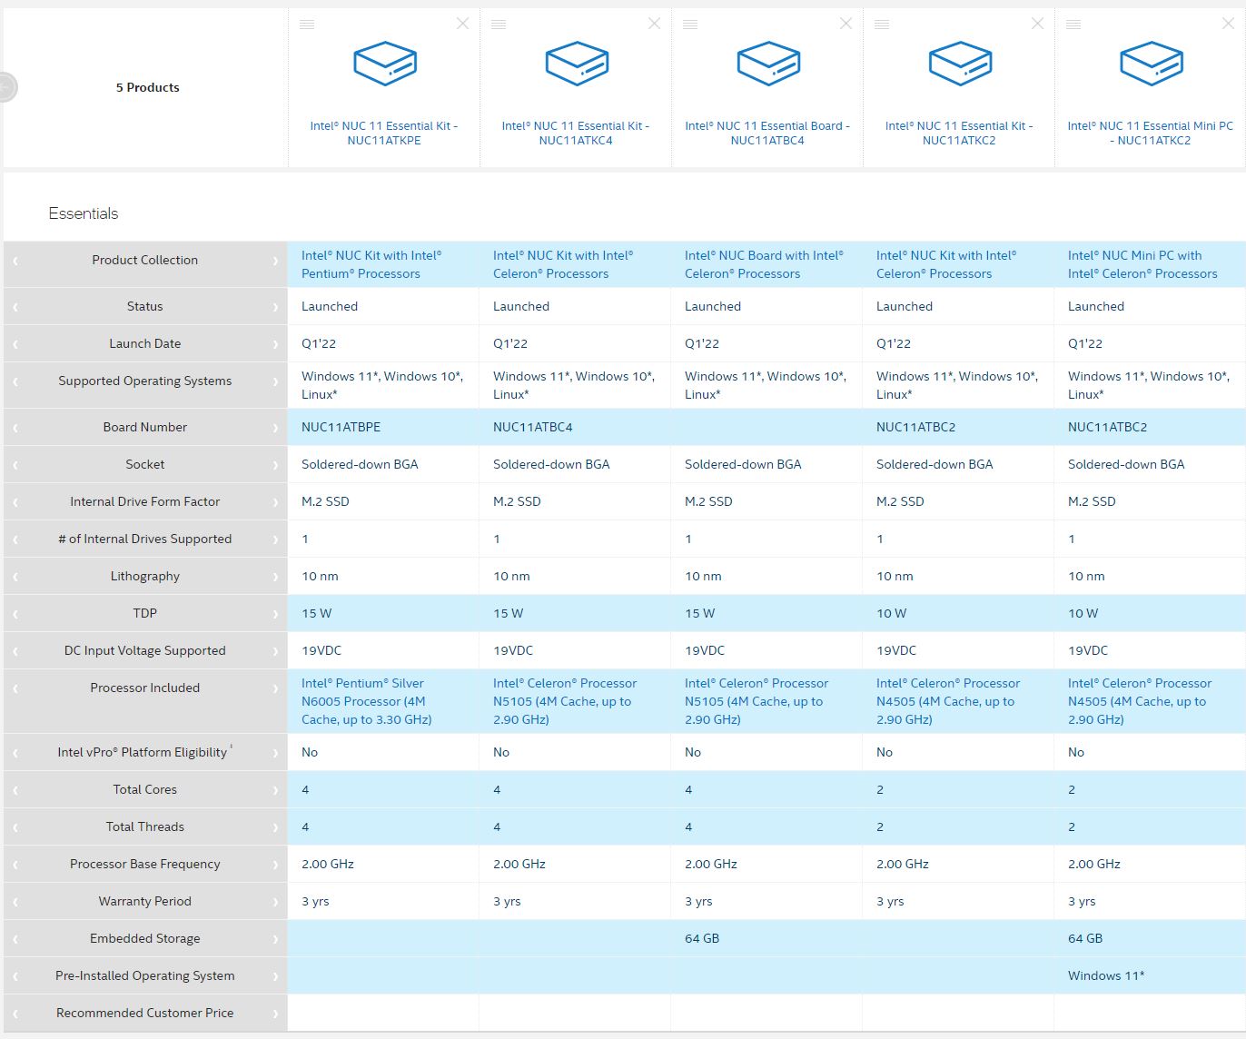Open the Celeron N4505 link in the Mini PC column
The image size is (1246, 1039).
tap(1140, 701)
